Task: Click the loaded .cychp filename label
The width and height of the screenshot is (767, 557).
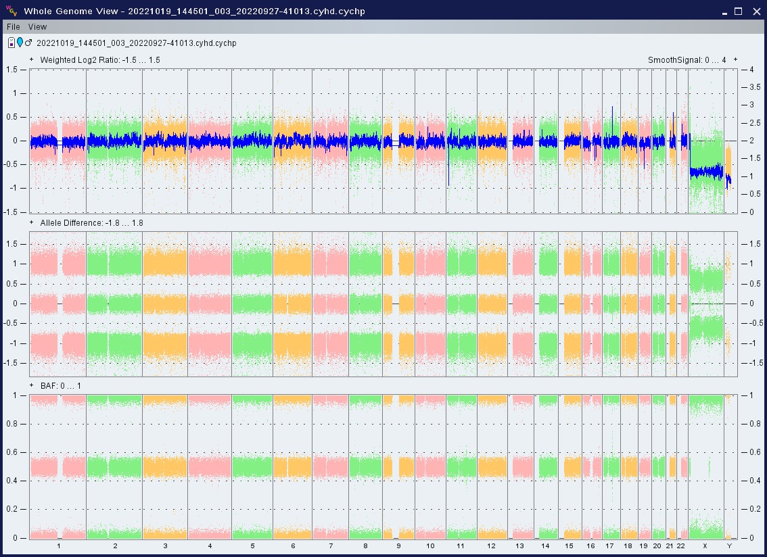Action: (x=136, y=43)
